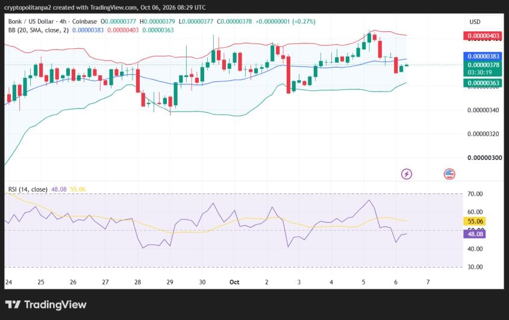The height and width of the screenshot is (320, 509).
Task: Click the 60.00 RSI axis value
Action: click(475, 212)
